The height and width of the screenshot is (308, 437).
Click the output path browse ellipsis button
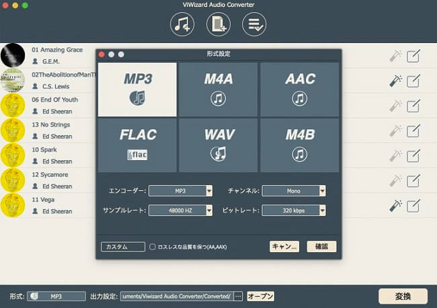coord(238,297)
